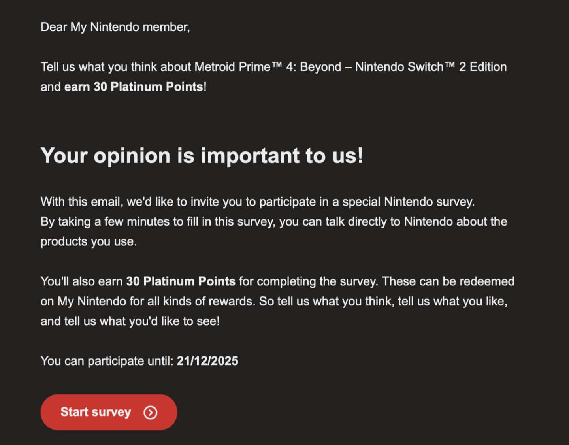Click the bold 'earn 30 Platinum Points' text
The width and height of the screenshot is (569, 445).
134,87
